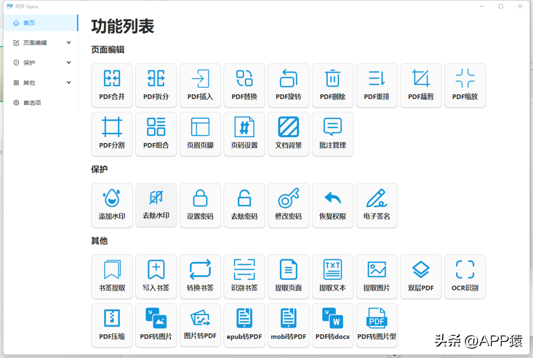Open the 设置密码 set password tool
This screenshot has width=533, height=358.
point(200,206)
